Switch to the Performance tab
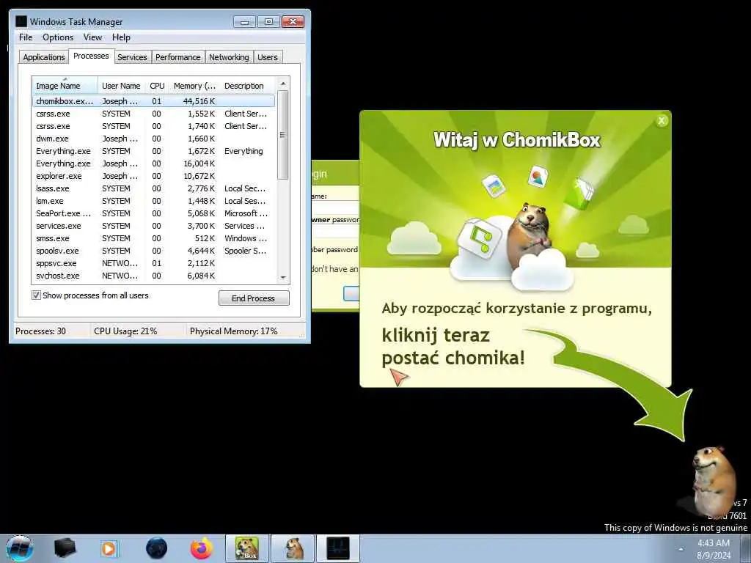 tap(177, 57)
